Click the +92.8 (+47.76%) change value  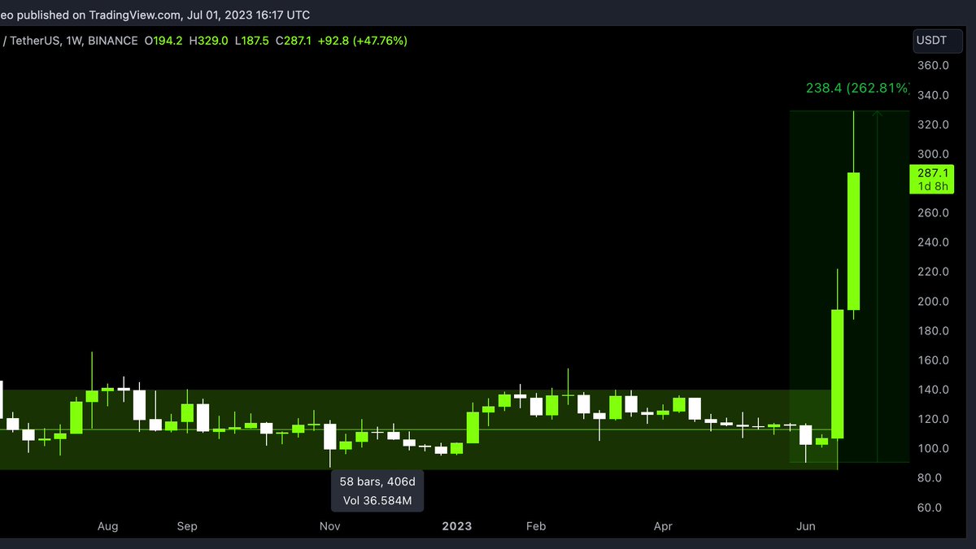click(363, 40)
